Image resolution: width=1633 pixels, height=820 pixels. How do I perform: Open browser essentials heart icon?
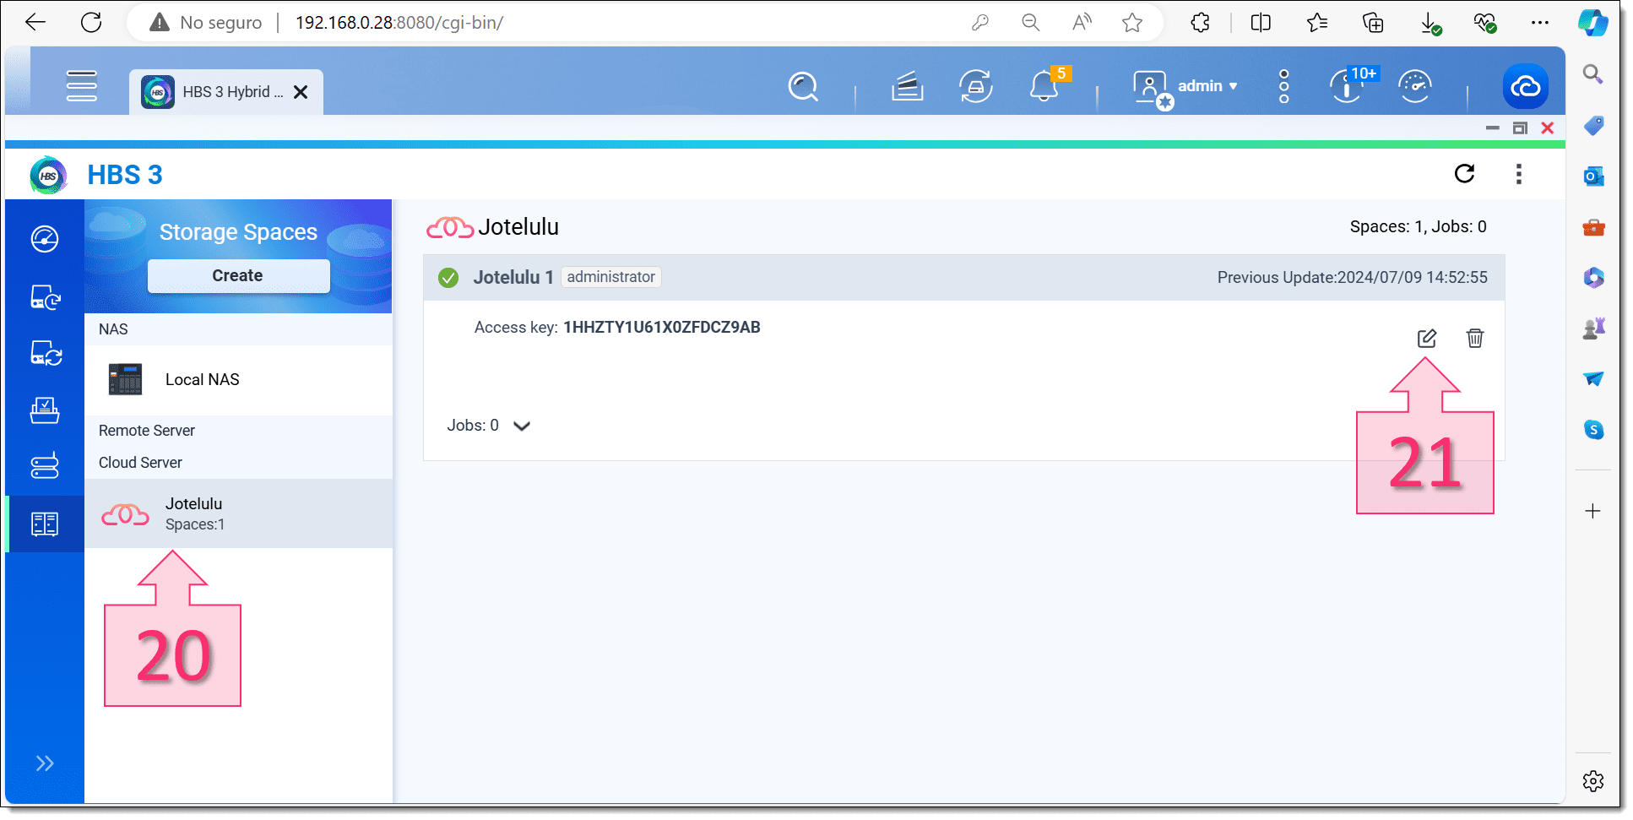(x=1484, y=23)
